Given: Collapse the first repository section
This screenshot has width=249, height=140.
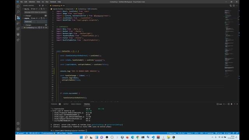Looking at the screenshot, I should pyautogui.click(x=23, y=9).
